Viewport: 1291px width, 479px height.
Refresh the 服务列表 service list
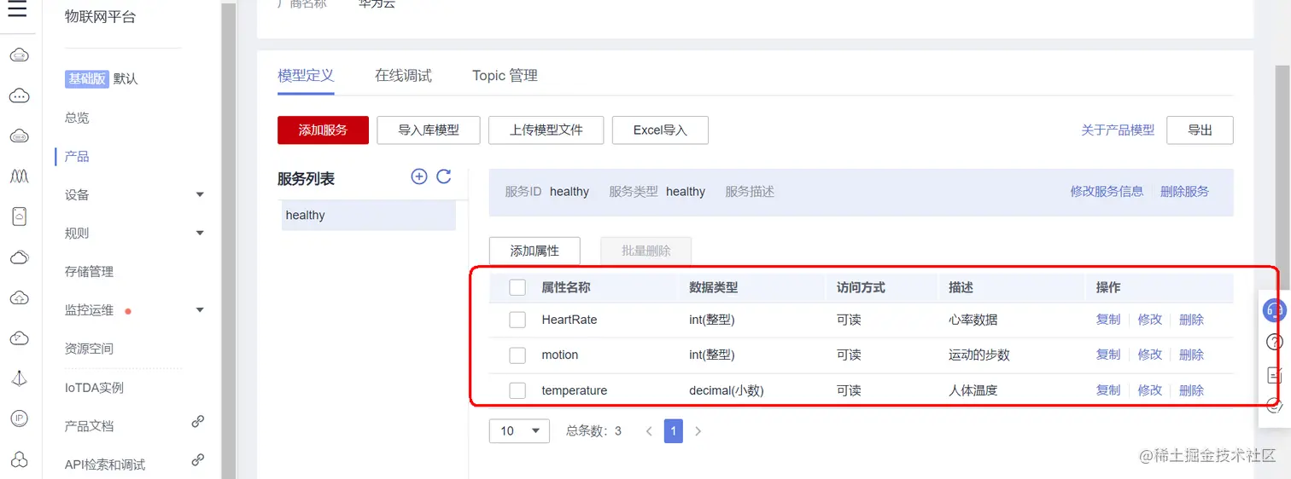444,176
